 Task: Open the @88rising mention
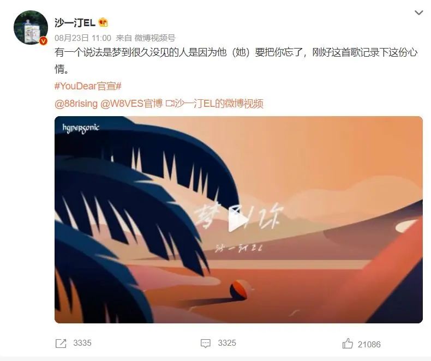click(x=76, y=104)
